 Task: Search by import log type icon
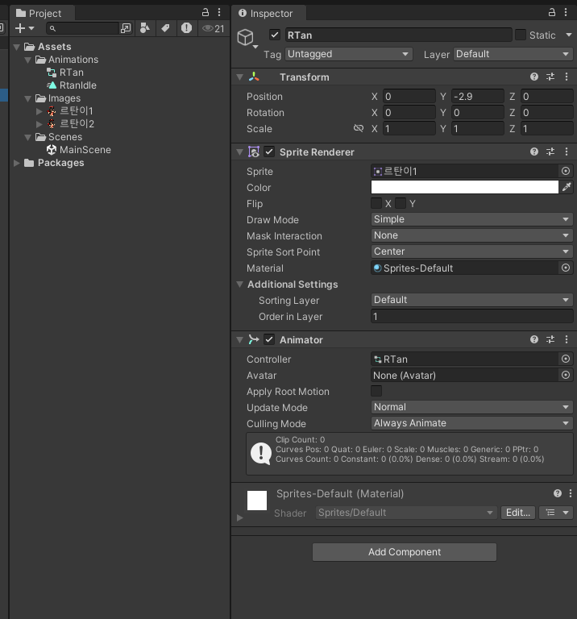(x=186, y=28)
